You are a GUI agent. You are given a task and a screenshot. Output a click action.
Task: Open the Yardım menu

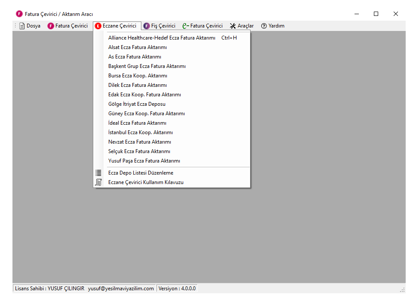[273, 26]
